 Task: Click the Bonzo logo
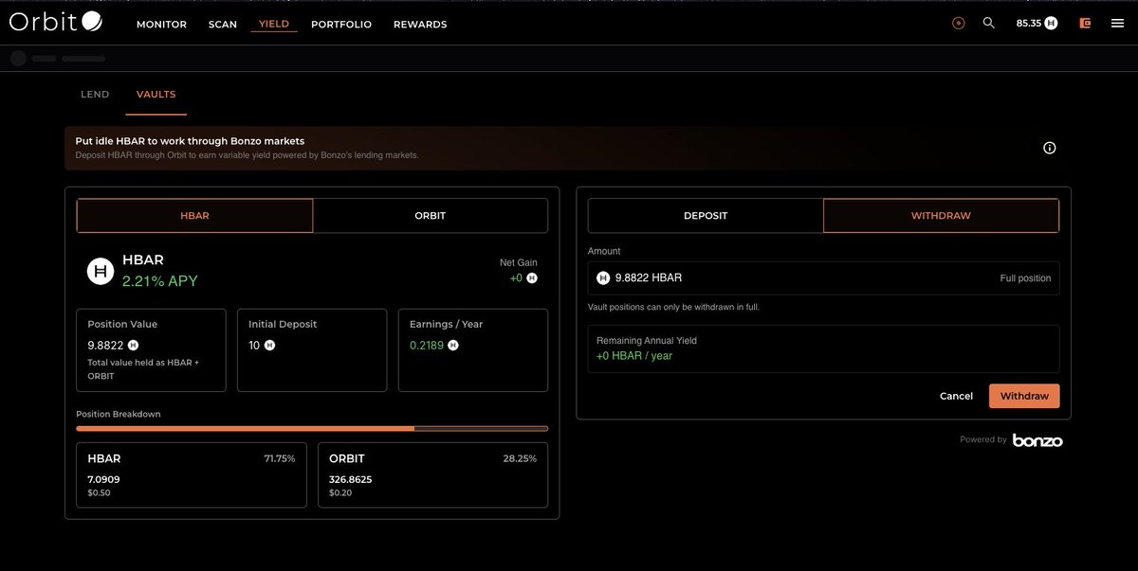pos(1037,440)
